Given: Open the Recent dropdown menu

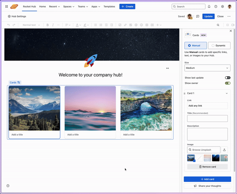Looking at the screenshot, I should tap(55, 7).
